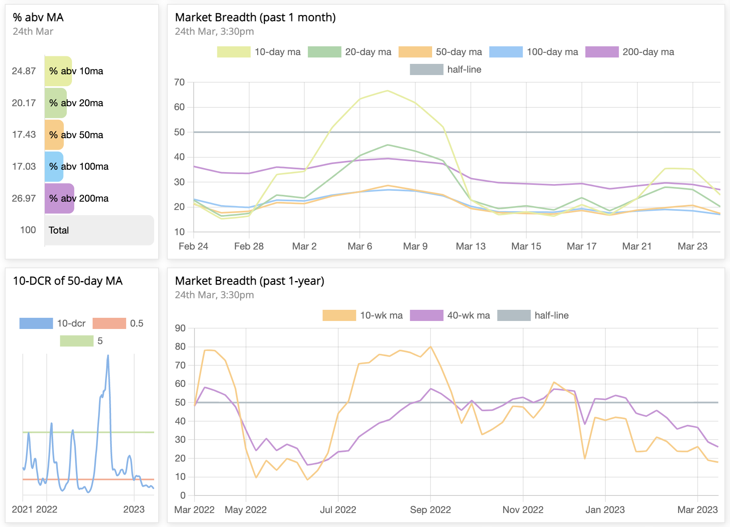
Task: Select the 20.17 value label
Action: point(24,103)
